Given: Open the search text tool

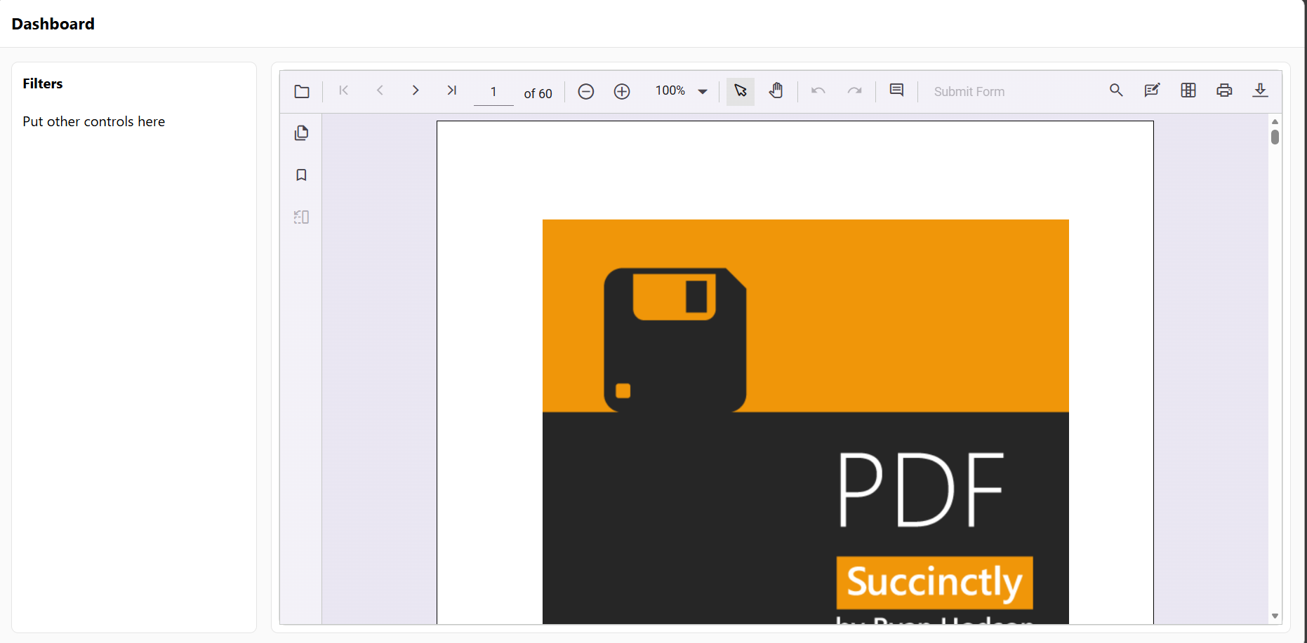Looking at the screenshot, I should coord(1116,90).
